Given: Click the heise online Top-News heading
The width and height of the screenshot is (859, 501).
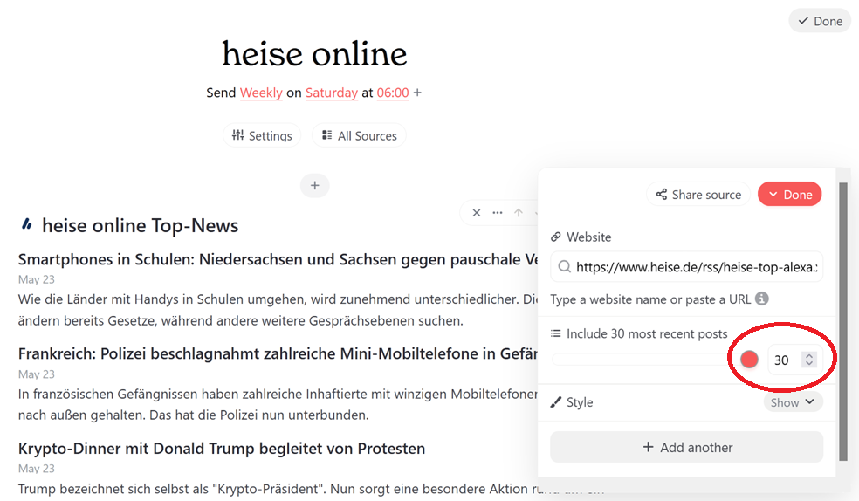Looking at the screenshot, I should [141, 225].
